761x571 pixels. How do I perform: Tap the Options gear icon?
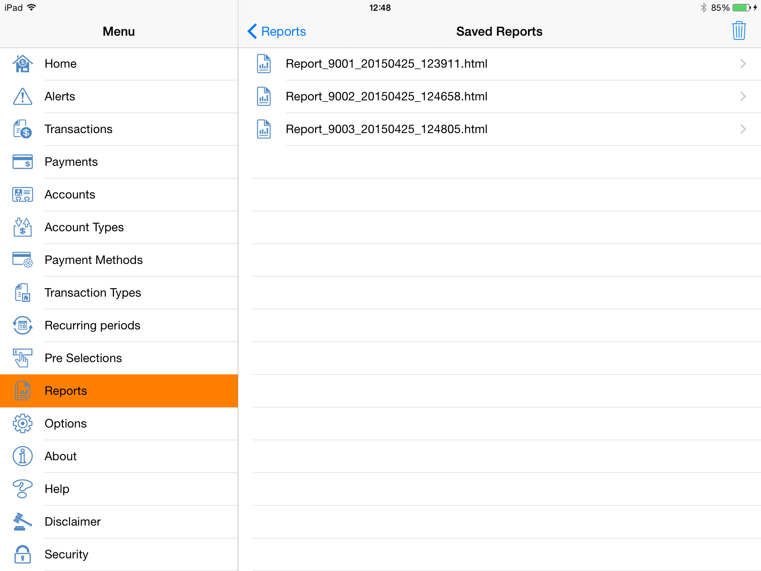tap(23, 423)
